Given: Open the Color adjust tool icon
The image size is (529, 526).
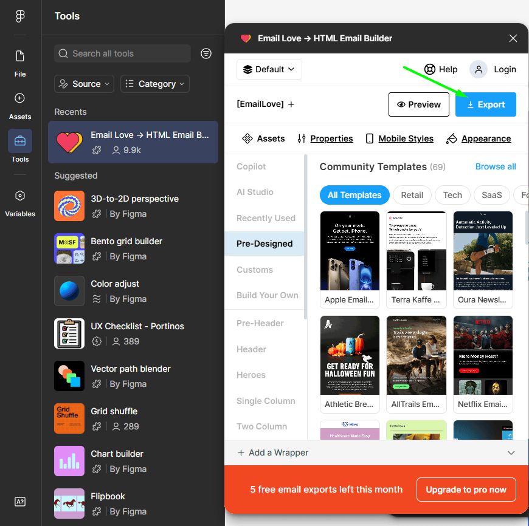Looking at the screenshot, I should pyautogui.click(x=69, y=291).
